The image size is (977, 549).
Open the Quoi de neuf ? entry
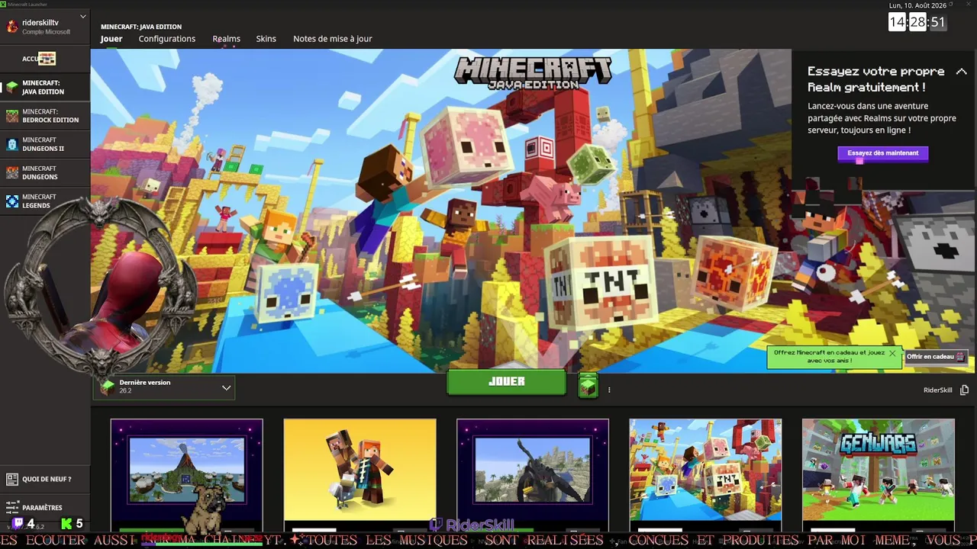coord(45,479)
